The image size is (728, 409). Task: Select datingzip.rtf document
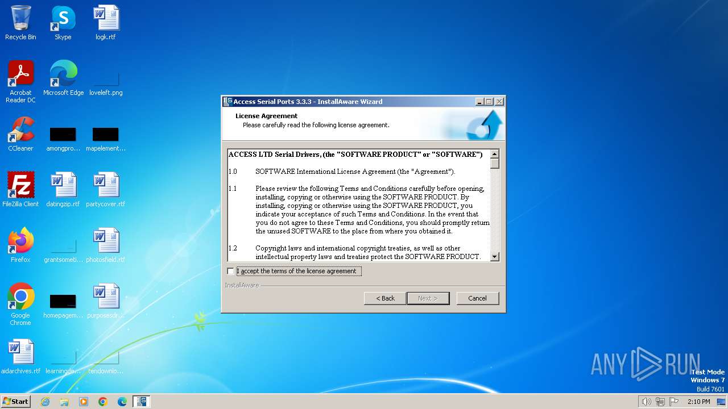tap(63, 190)
